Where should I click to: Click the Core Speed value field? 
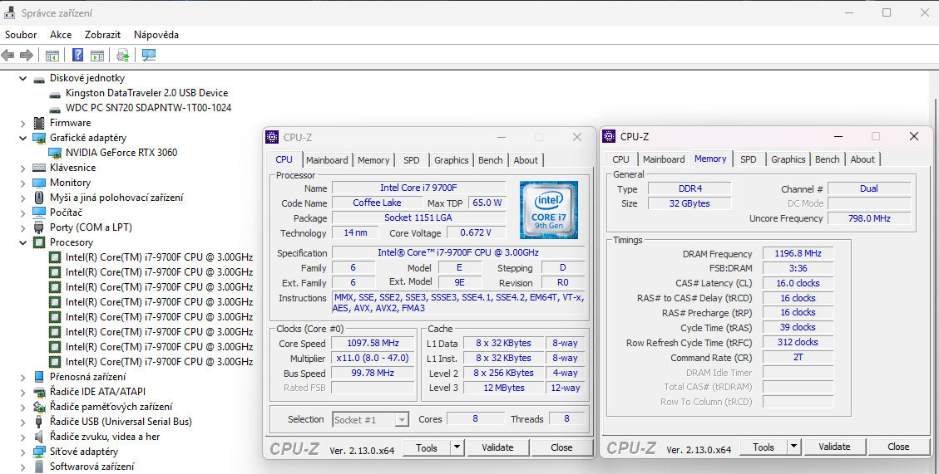[x=373, y=344]
